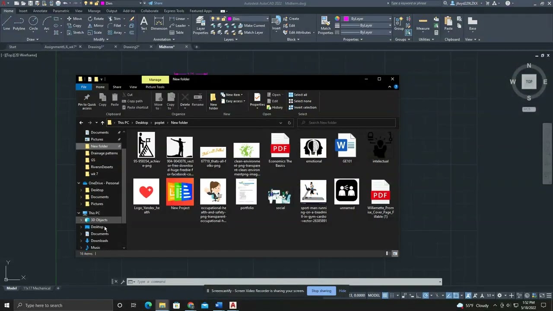Pick the Mirror tool in Modify panel
Screen dimensions: 553x311
pyautogui.click(x=95, y=25)
